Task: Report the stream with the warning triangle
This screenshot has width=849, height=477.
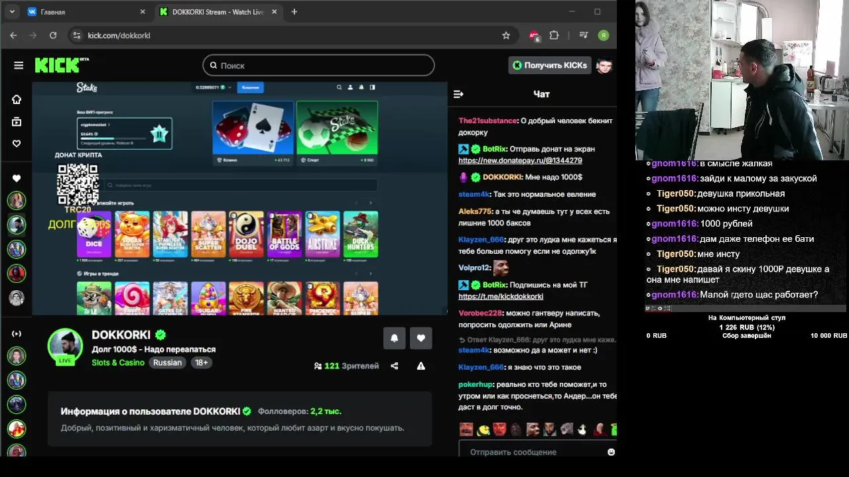Action: [x=421, y=366]
